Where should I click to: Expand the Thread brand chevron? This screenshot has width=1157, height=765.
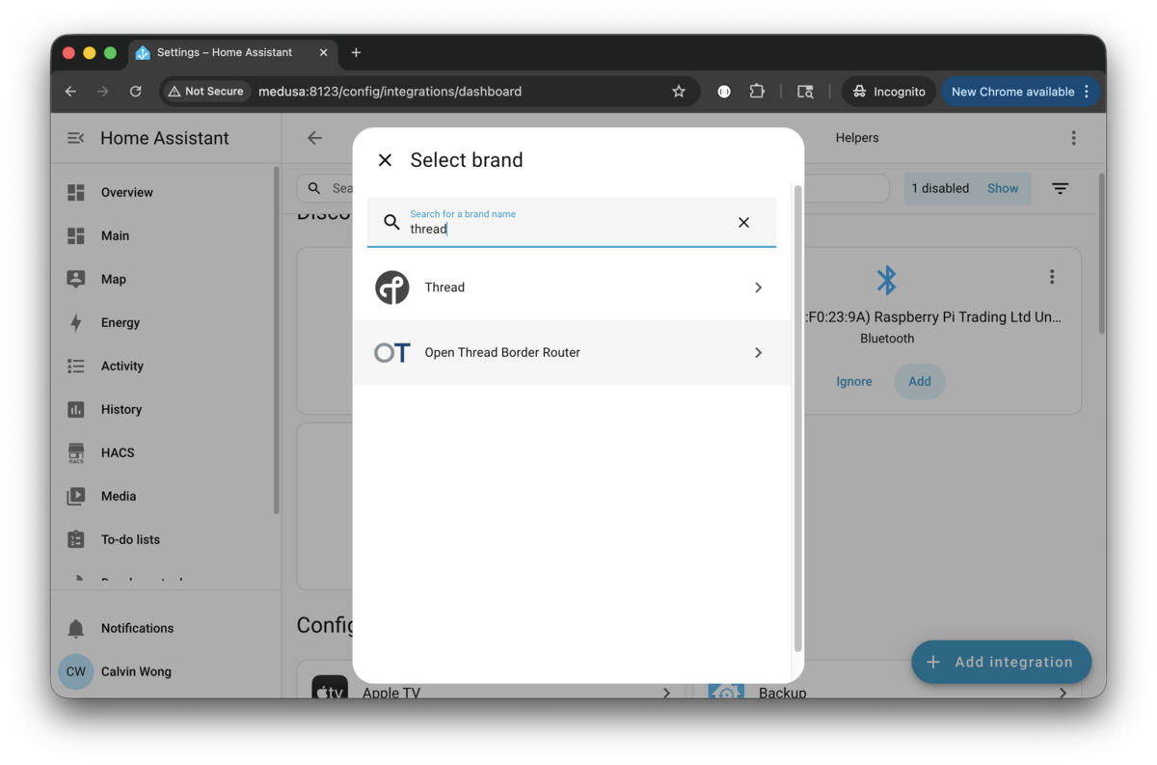pyautogui.click(x=758, y=287)
